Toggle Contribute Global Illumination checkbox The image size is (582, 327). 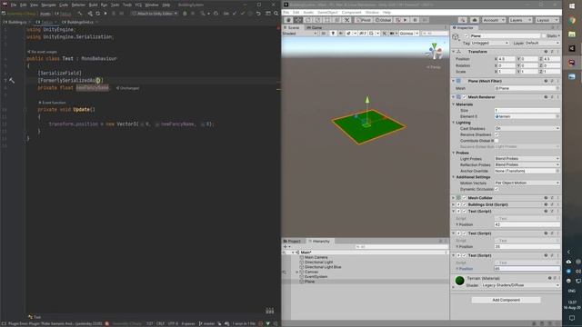497,141
